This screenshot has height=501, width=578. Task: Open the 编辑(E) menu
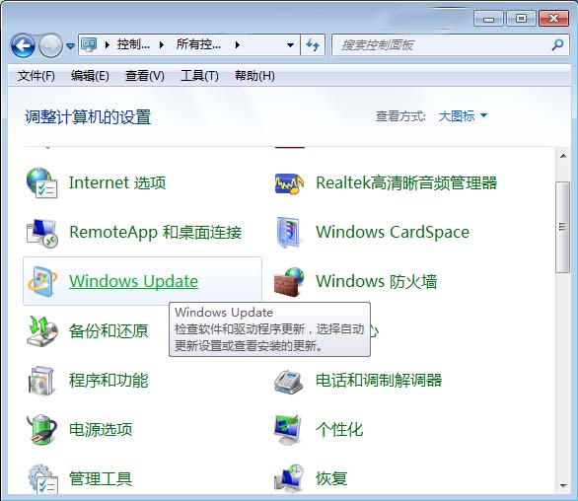[x=90, y=76]
